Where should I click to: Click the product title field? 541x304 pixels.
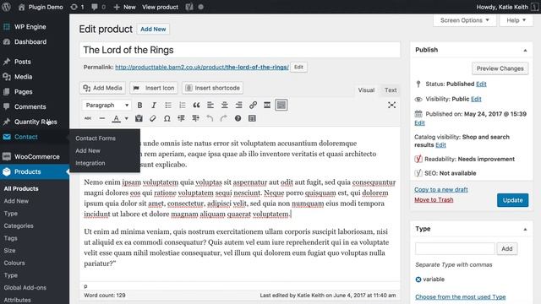[x=240, y=50]
